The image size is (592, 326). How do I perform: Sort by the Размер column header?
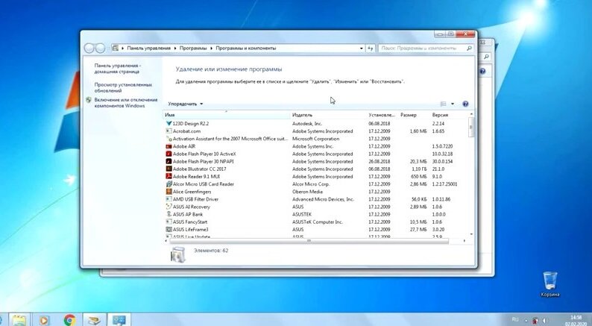coord(414,115)
